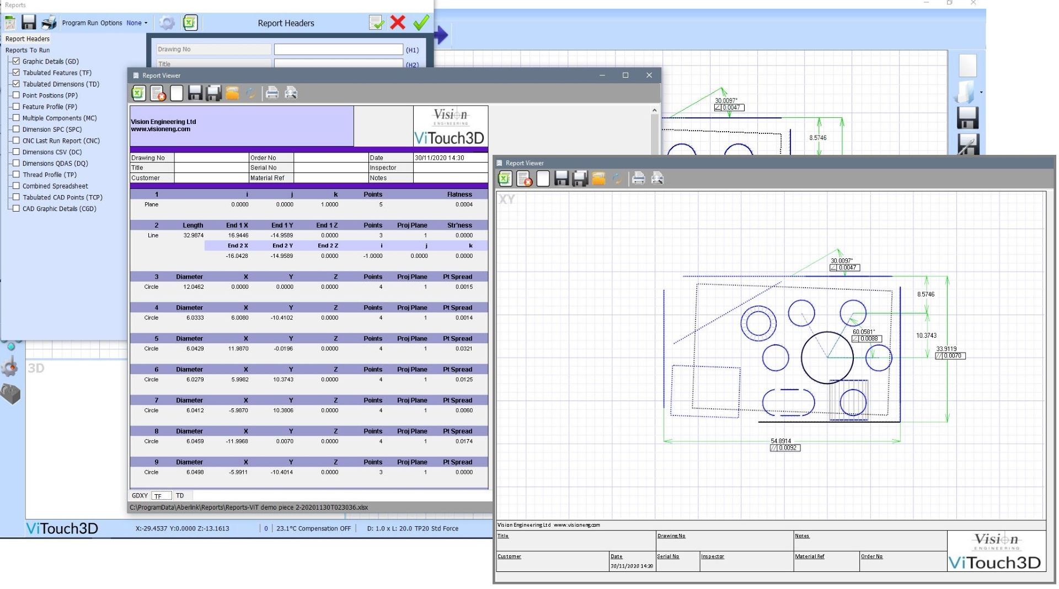Screen dimensions: 1059x589
Task: Select Report Headers in the left tree
Action: click(x=28, y=39)
